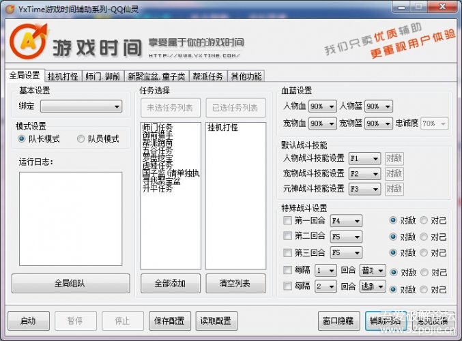Click the YxTime orange logo in the banner
Screen dimensions: 462x341
28,41
